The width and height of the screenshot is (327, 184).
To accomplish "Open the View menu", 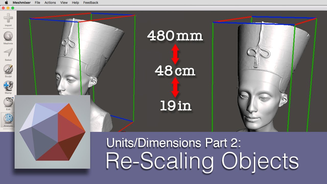I will pos(64,3).
